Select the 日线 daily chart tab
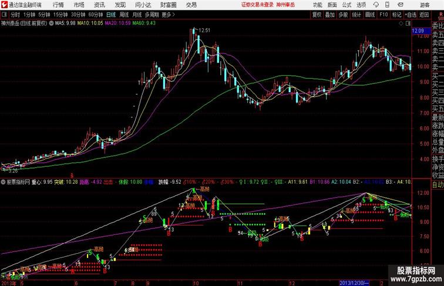The image size is (444, 286). point(111,15)
